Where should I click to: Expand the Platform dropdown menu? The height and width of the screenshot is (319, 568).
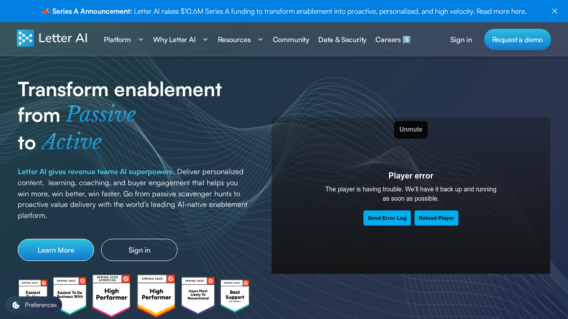pos(123,39)
